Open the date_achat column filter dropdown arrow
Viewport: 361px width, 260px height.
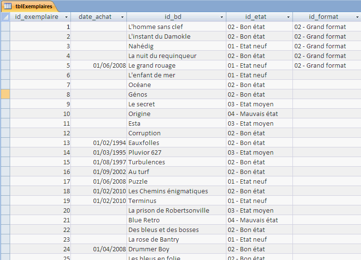pyautogui.click(x=123, y=17)
